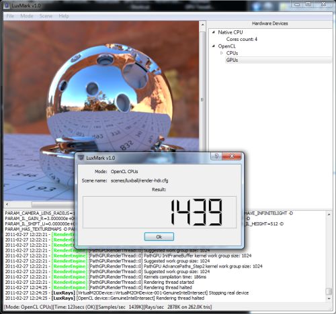Expand the CPUs tree node
The width and height of the screenshot is (336, 314).
click(x=222, y=53)
